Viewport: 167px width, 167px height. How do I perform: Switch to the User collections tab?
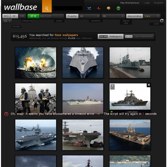139,36
